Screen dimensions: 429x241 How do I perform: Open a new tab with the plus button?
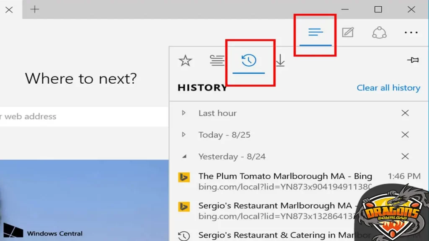[x=34, y=9]
